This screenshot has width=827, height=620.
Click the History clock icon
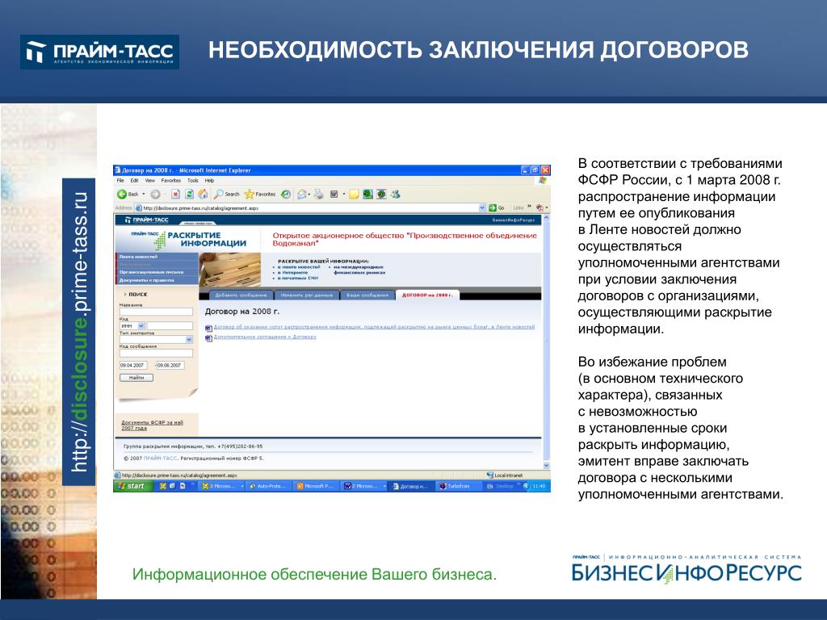point(285,194)
